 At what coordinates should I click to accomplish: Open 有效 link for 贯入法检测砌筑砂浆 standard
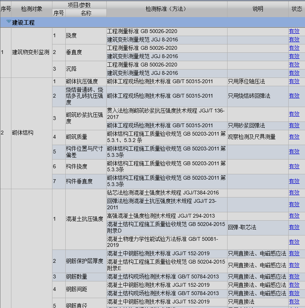[x=294, y=114]
